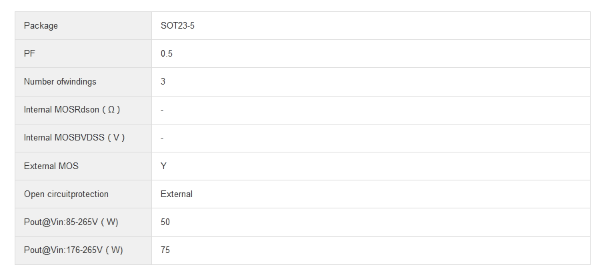Select the SOT23-5 package value
This screenshot has height=269, width=598.
(x=177, y=26)
